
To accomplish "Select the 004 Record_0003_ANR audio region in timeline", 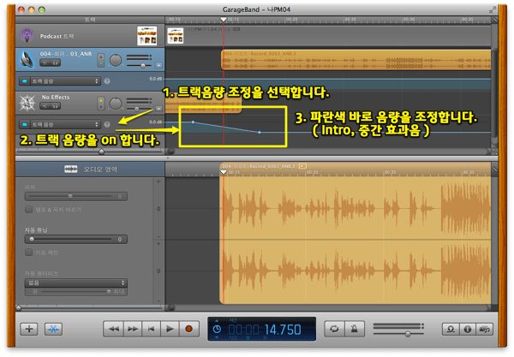I will [x=356, y=60].
